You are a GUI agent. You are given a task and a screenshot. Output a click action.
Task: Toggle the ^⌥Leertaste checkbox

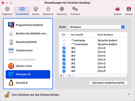coord(64,44)
